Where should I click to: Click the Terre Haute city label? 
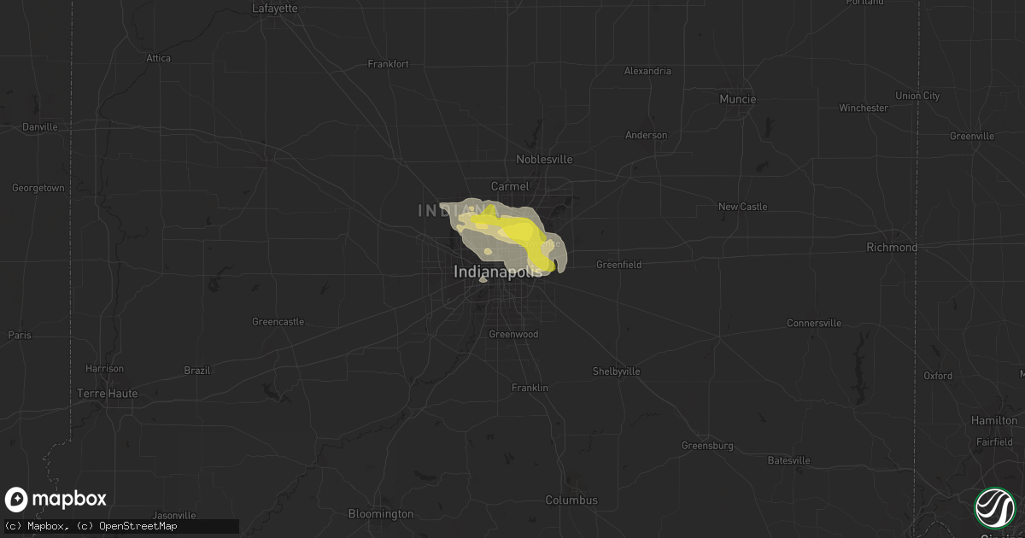pos(107,394)
